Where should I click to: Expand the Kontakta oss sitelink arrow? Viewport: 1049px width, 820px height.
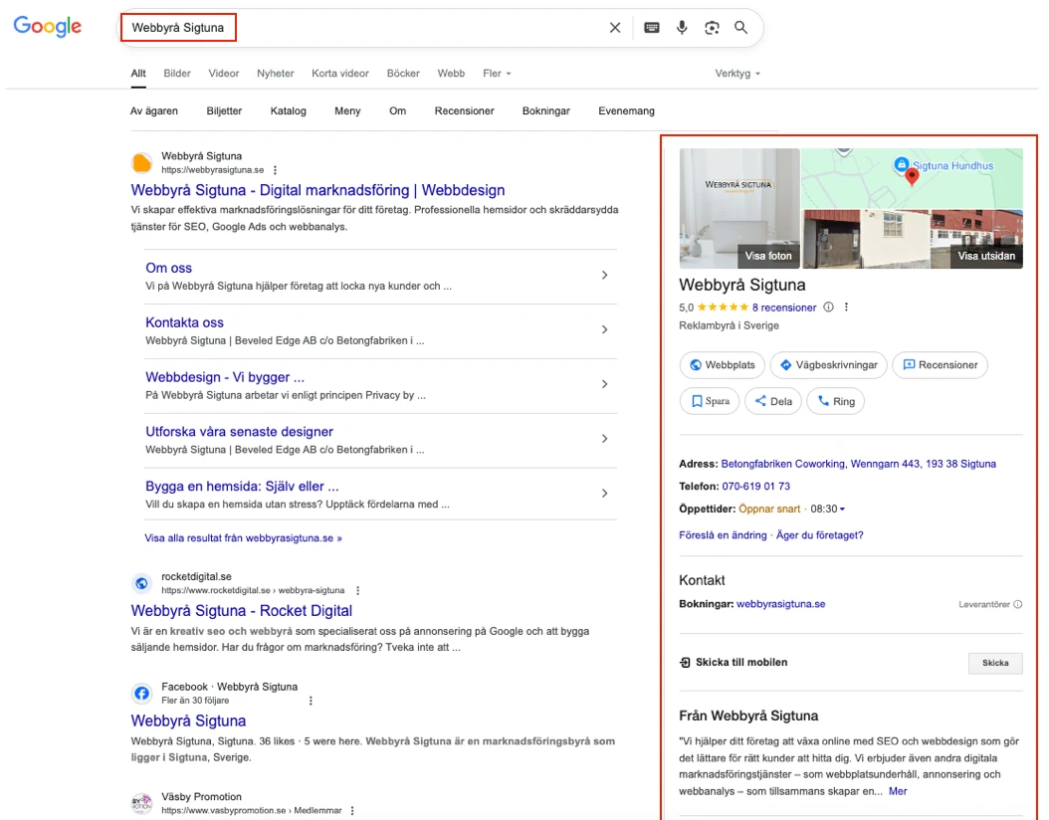click(x=604, y=329)
